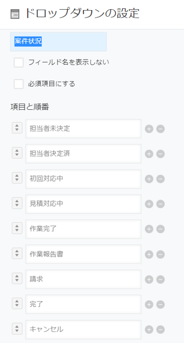This screenshot has height=343, width=184.
Task: Click the dropdown settings header icon
Action: (x=15, y=14)
